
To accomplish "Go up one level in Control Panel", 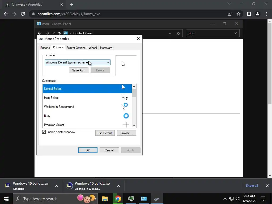I will coord(59,33).
